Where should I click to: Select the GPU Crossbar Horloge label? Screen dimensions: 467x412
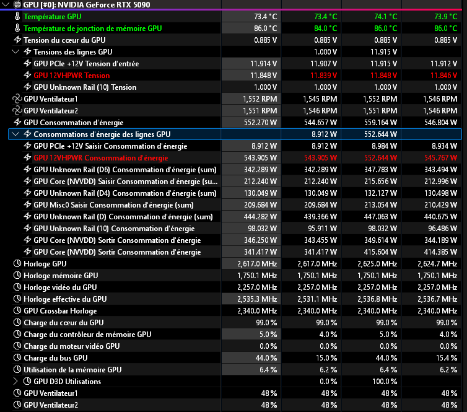(x=60, y=311)
